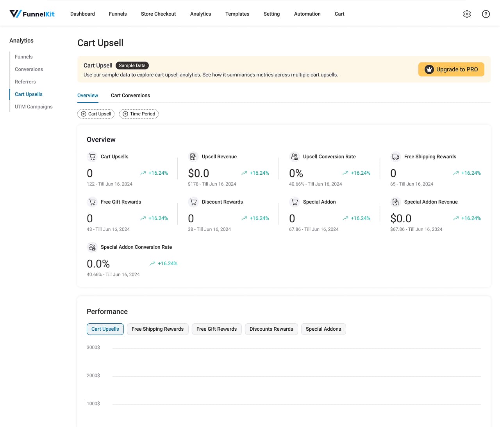Screen dimensions: 500x427
Task: Select Cart Upsells performance chart tab
Action: (x=105, y=329)
